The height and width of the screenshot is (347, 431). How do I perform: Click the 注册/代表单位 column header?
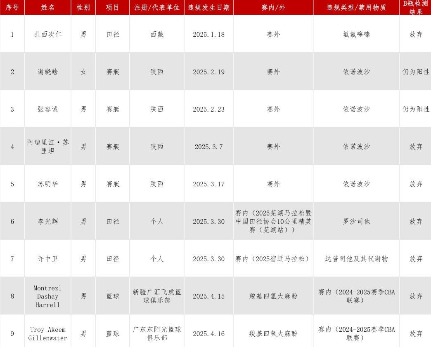point(157,7)
